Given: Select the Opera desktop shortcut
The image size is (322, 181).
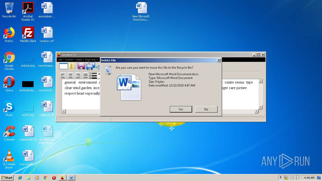Looking at the screenshot, I should (9, 84).
